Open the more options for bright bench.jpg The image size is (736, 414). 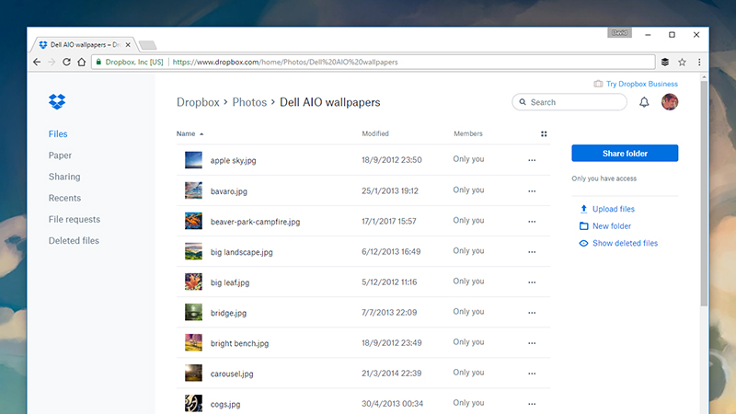pos(532,343)
